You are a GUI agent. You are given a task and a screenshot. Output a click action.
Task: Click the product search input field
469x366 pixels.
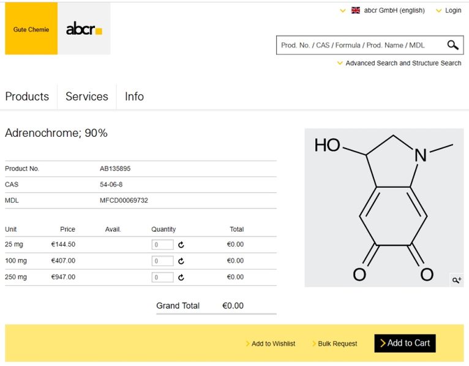[x=360, y=45]
